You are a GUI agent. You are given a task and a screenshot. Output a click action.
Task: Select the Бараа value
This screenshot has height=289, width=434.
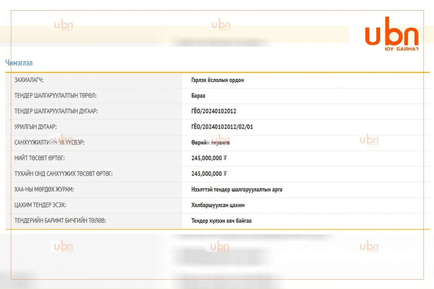coord(199,96)
